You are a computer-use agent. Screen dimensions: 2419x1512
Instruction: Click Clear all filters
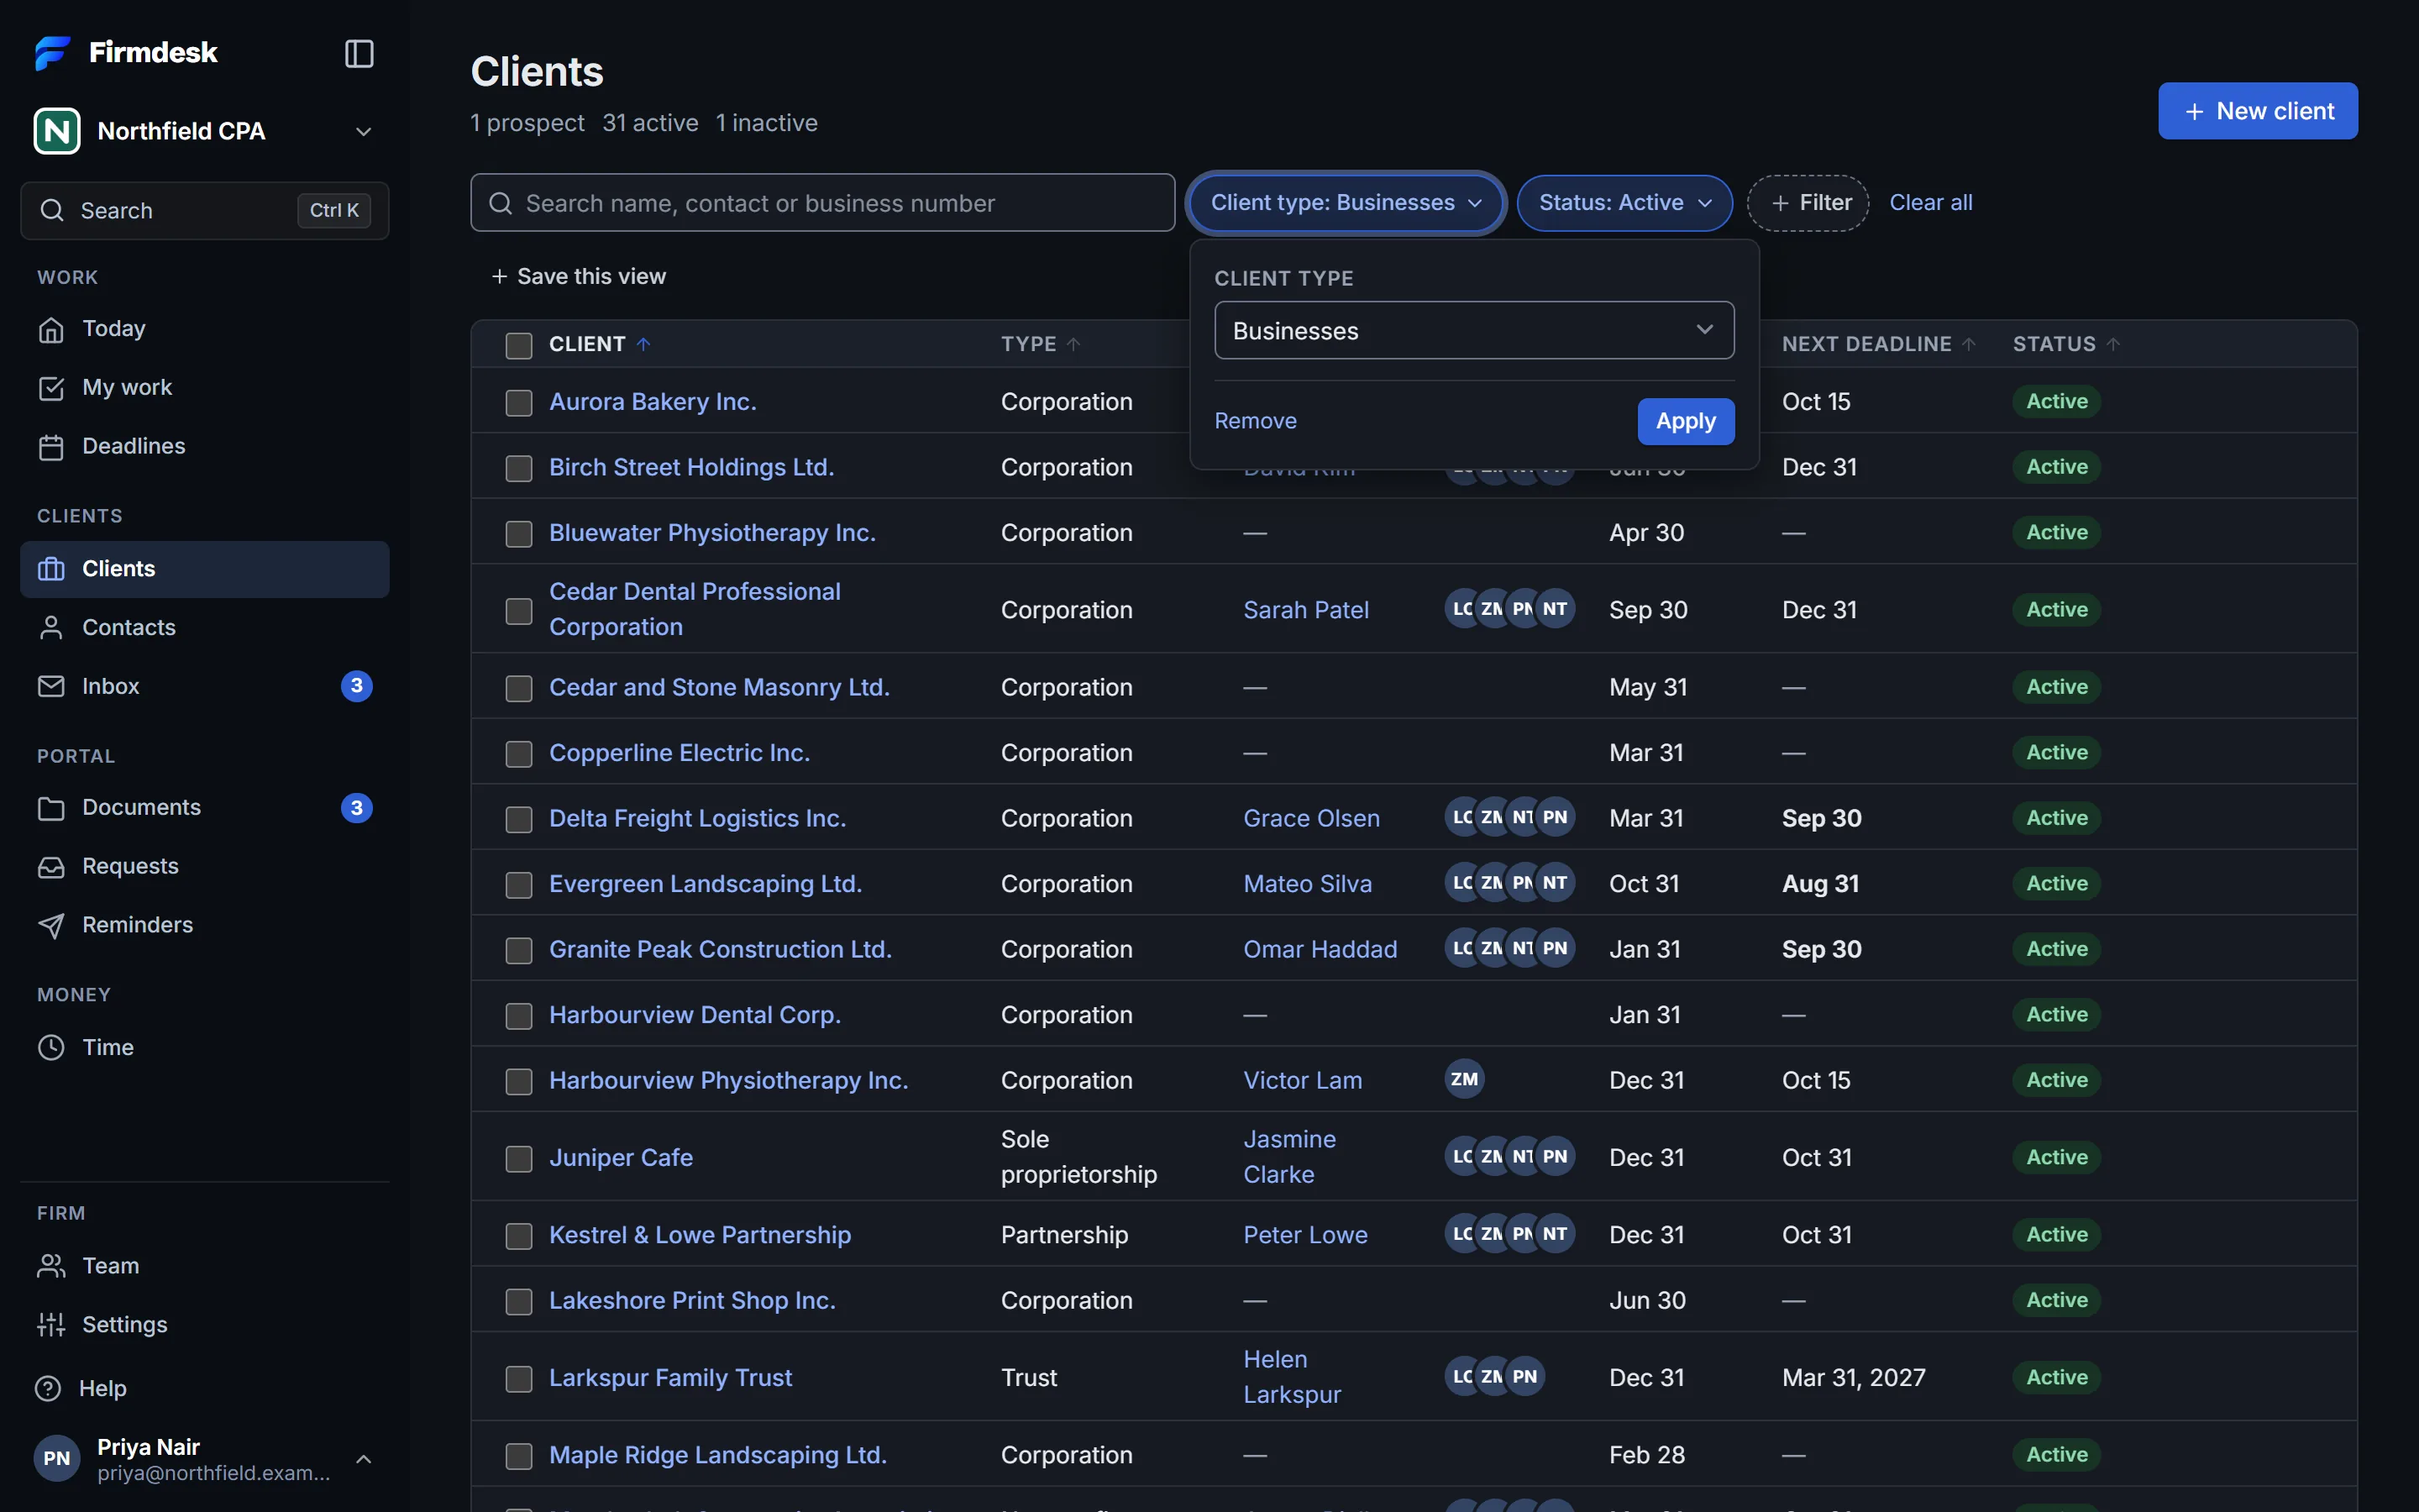[x=1930, y=203]
